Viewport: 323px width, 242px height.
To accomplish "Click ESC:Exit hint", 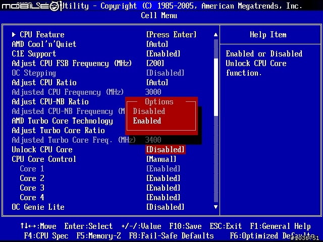I will [x=226, y=226].
